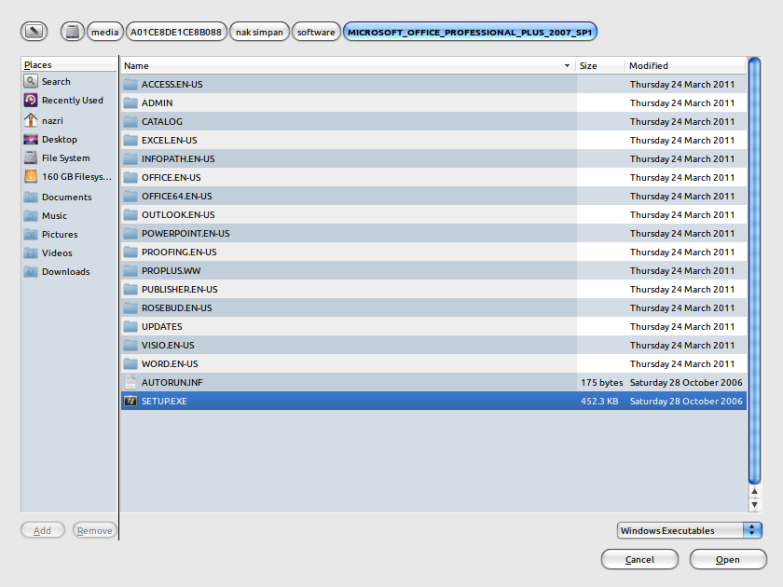The width and height of the screenshot is (783, 587).
Task: Sort files by the Modified column header
Action: tap(685, 65)
